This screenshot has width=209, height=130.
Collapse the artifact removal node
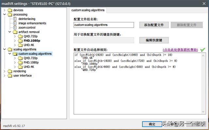coord(10,32)
